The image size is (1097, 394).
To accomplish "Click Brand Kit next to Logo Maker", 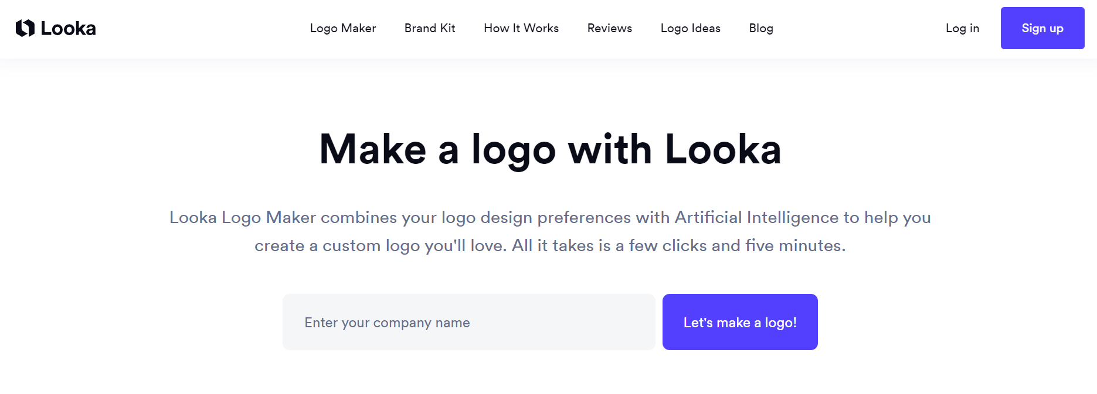I will [430, 28].
